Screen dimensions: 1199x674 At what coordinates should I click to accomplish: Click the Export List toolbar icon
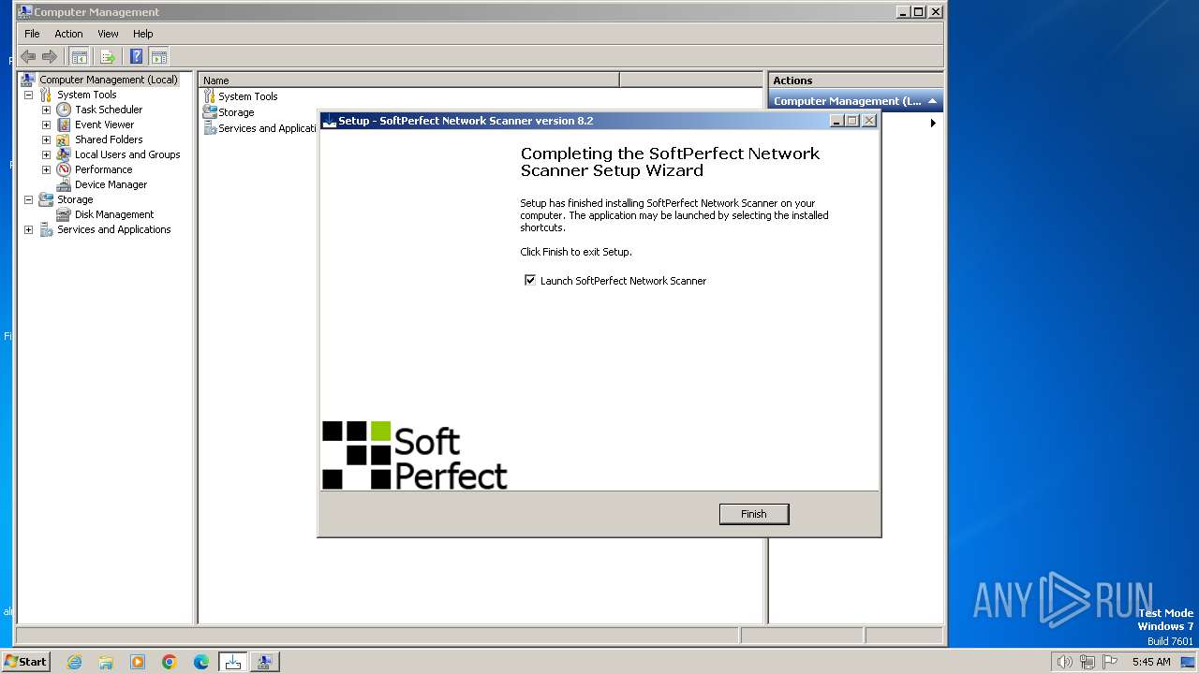tap(108, 56)
